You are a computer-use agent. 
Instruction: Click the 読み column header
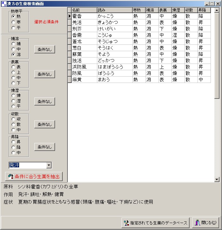point(115,10)
